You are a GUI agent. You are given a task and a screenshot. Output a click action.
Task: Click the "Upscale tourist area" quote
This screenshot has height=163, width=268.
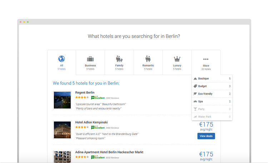(88, 104)
